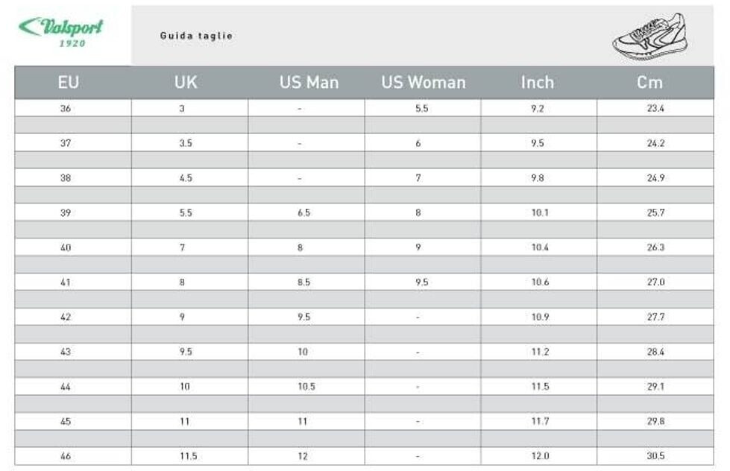Select EU size 46 cell

tap(66, 456)
